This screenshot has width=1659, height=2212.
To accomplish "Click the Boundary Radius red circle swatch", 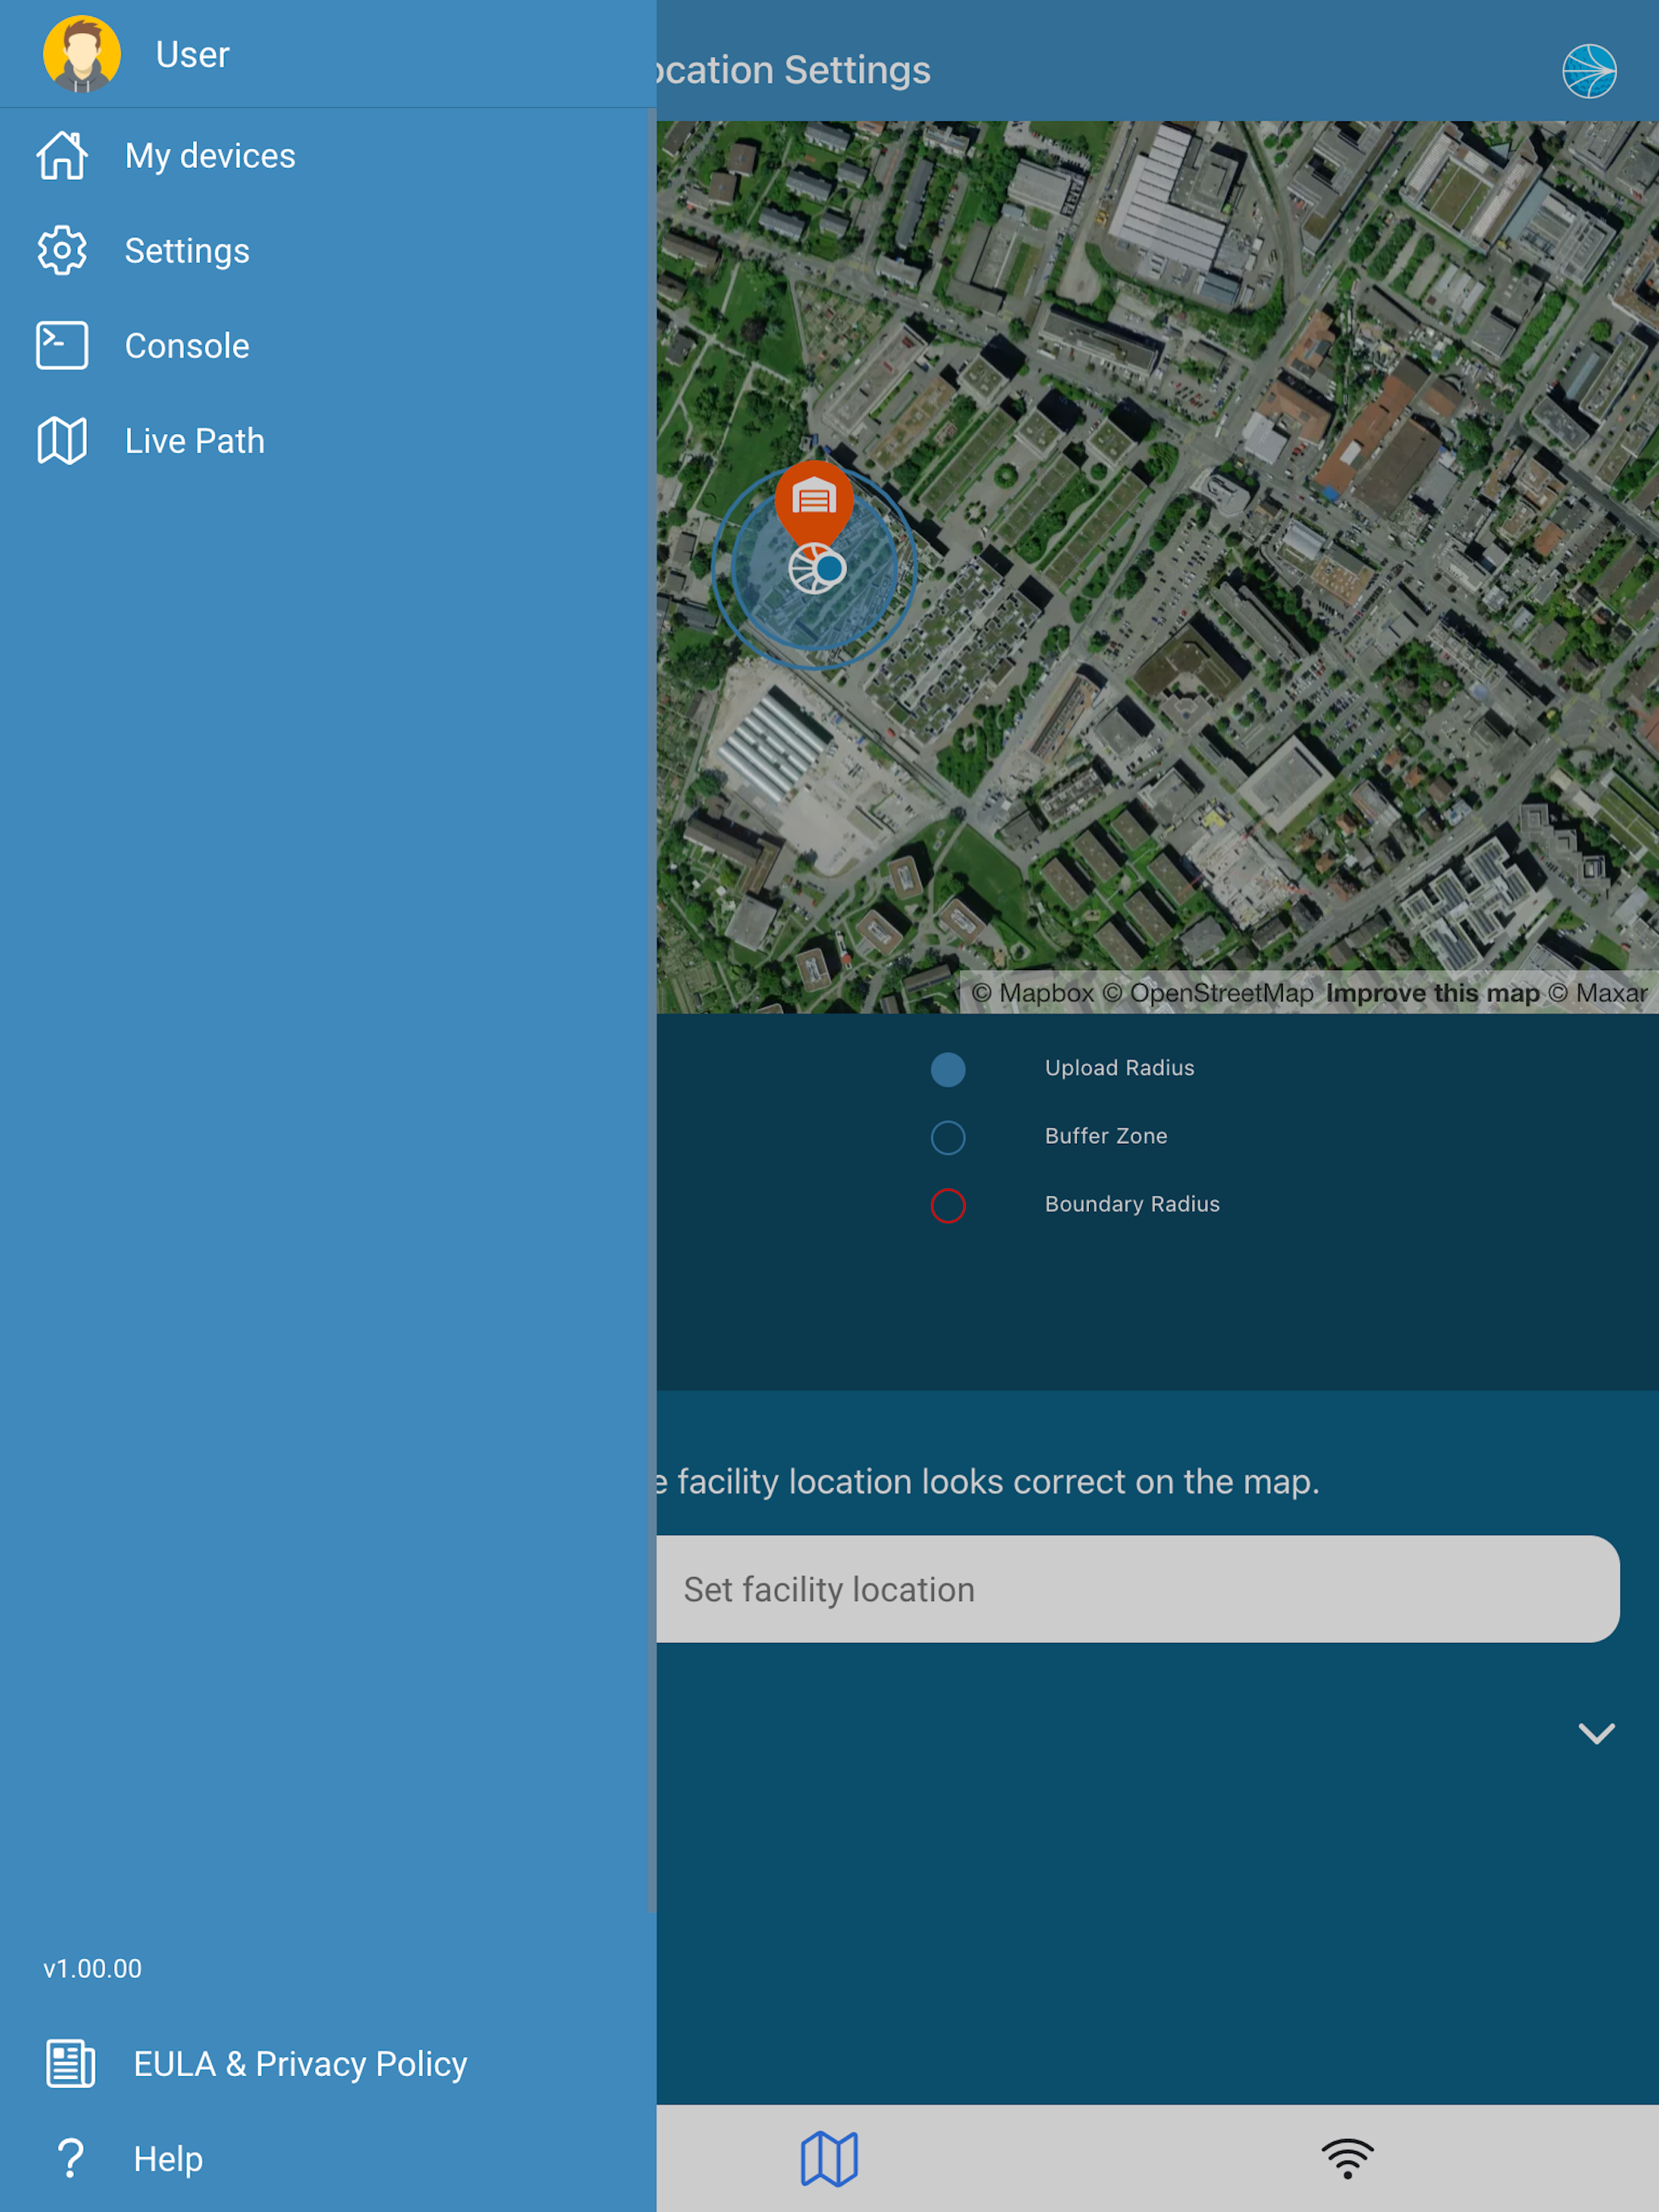I will point(948,1205).
